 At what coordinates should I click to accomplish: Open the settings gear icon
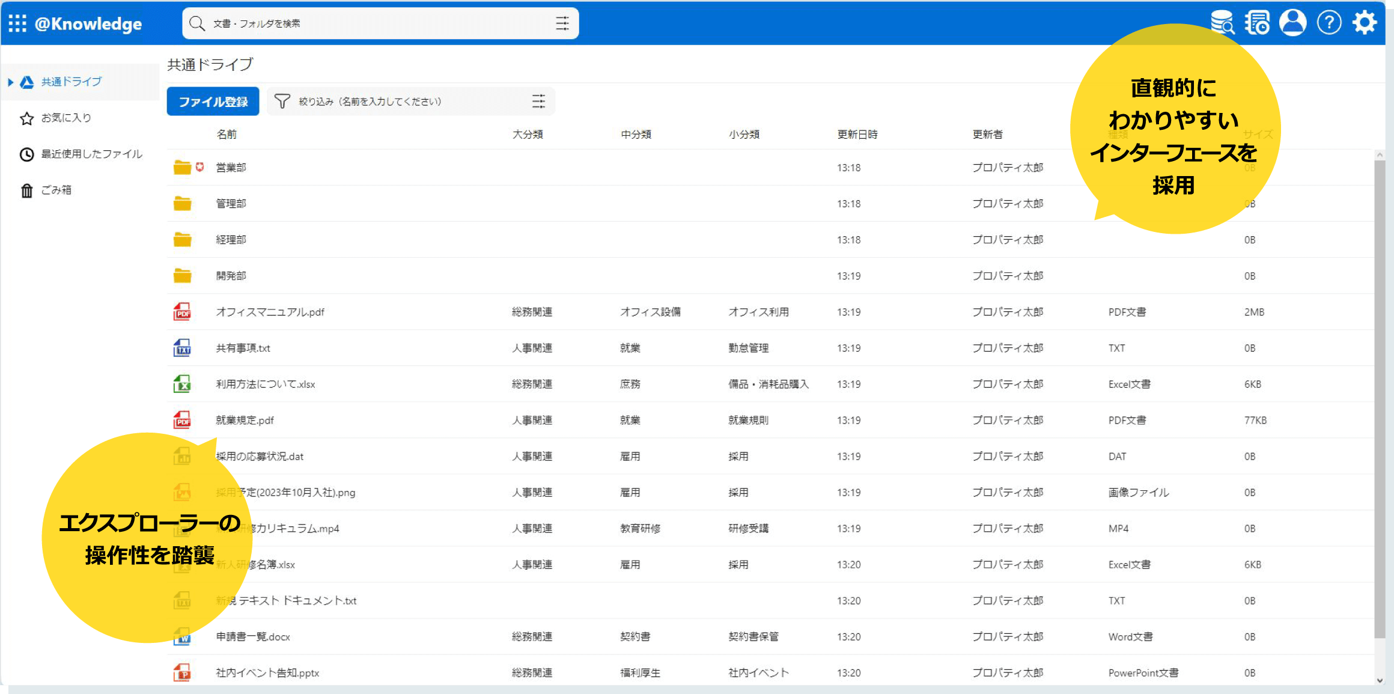[1365, 23]
